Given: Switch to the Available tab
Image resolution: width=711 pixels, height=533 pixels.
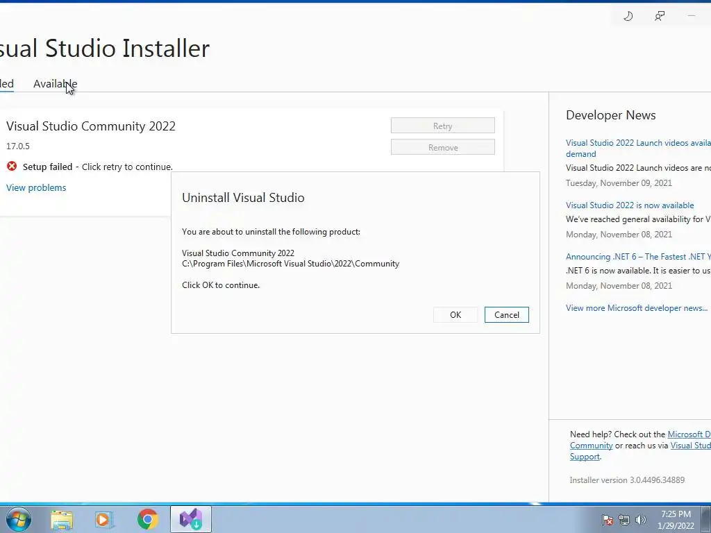Looking at the screenshot, I should coord(56,84).
